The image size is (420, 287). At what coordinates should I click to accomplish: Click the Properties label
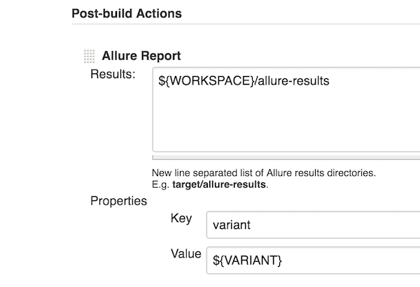tap(119, 200)
